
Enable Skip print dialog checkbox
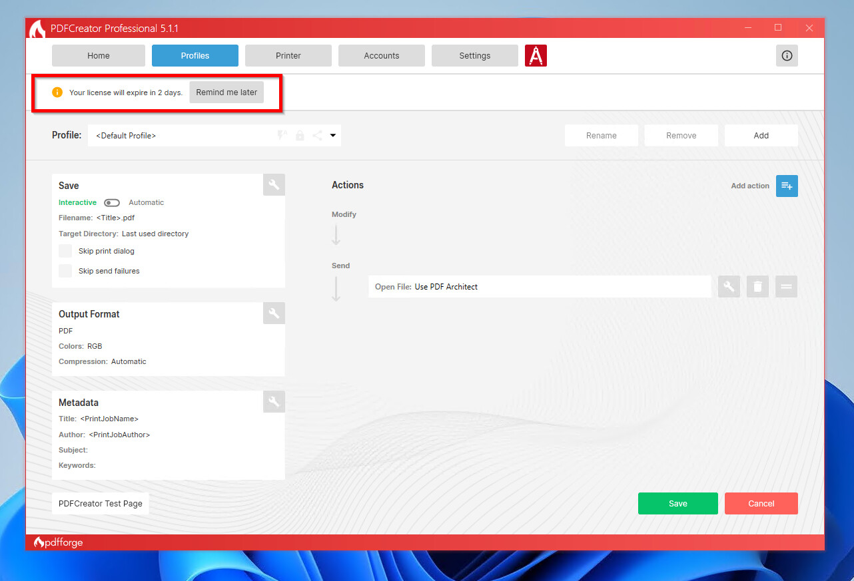[x=65, y=251]
